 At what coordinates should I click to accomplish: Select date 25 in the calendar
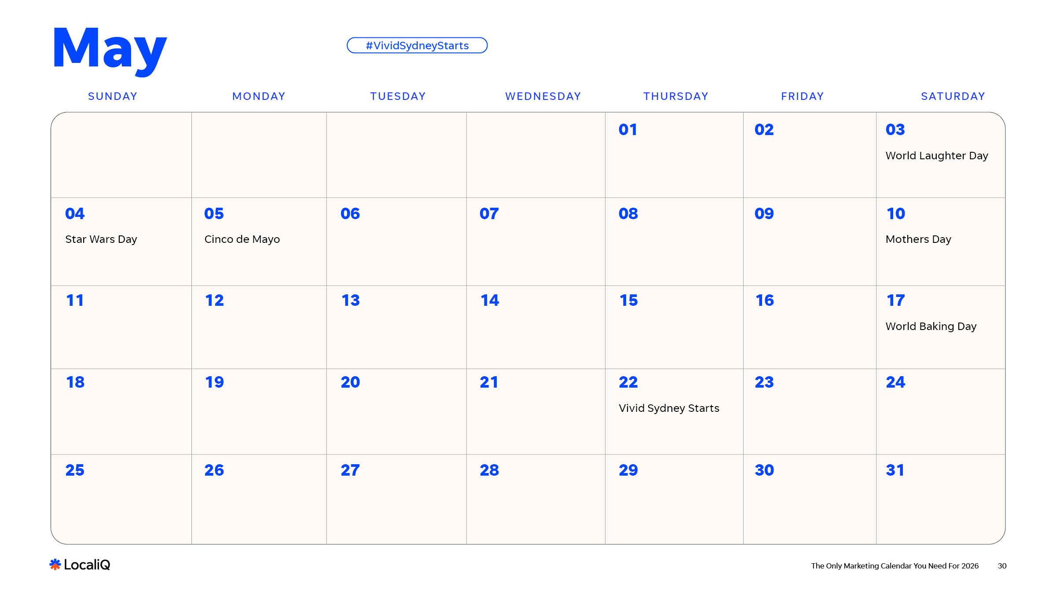pos(75,470)
